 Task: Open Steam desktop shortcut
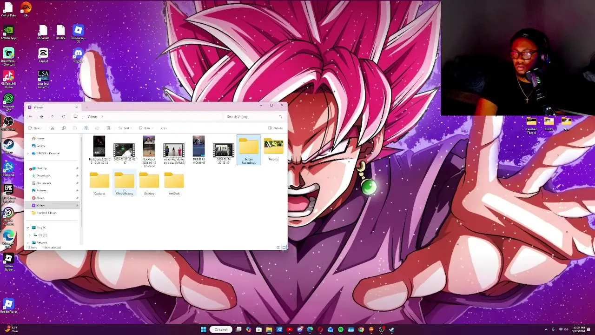8,147
